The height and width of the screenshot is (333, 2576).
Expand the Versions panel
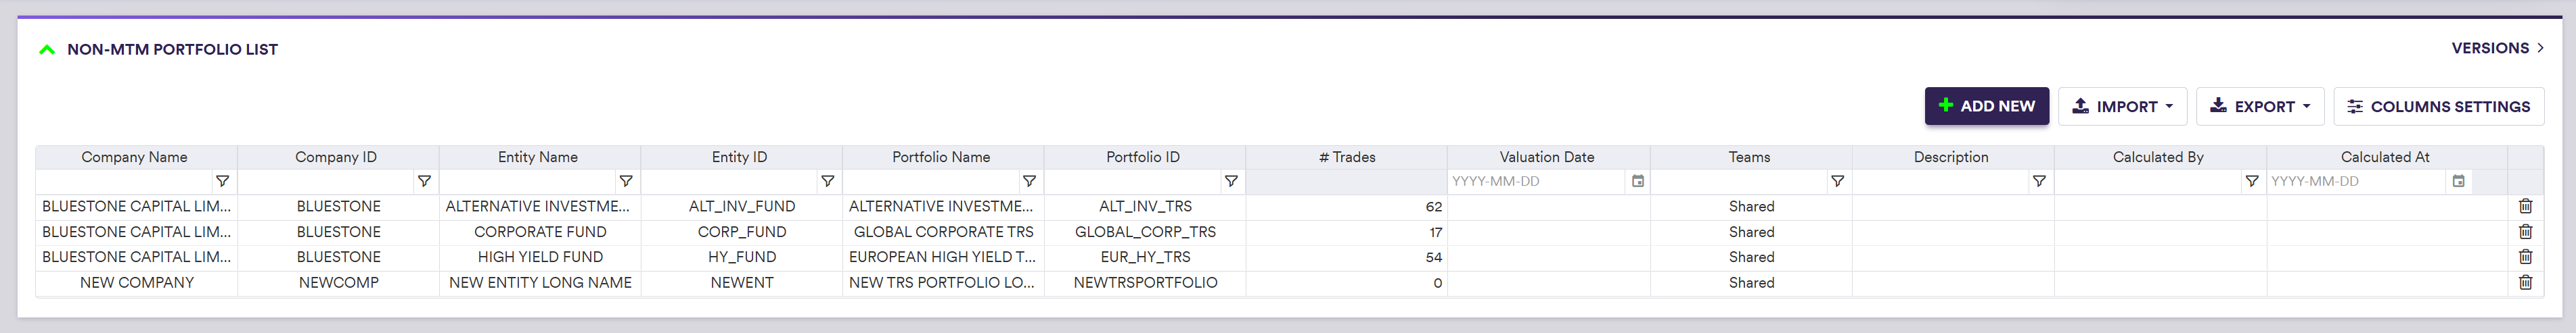click(2497, 48)
